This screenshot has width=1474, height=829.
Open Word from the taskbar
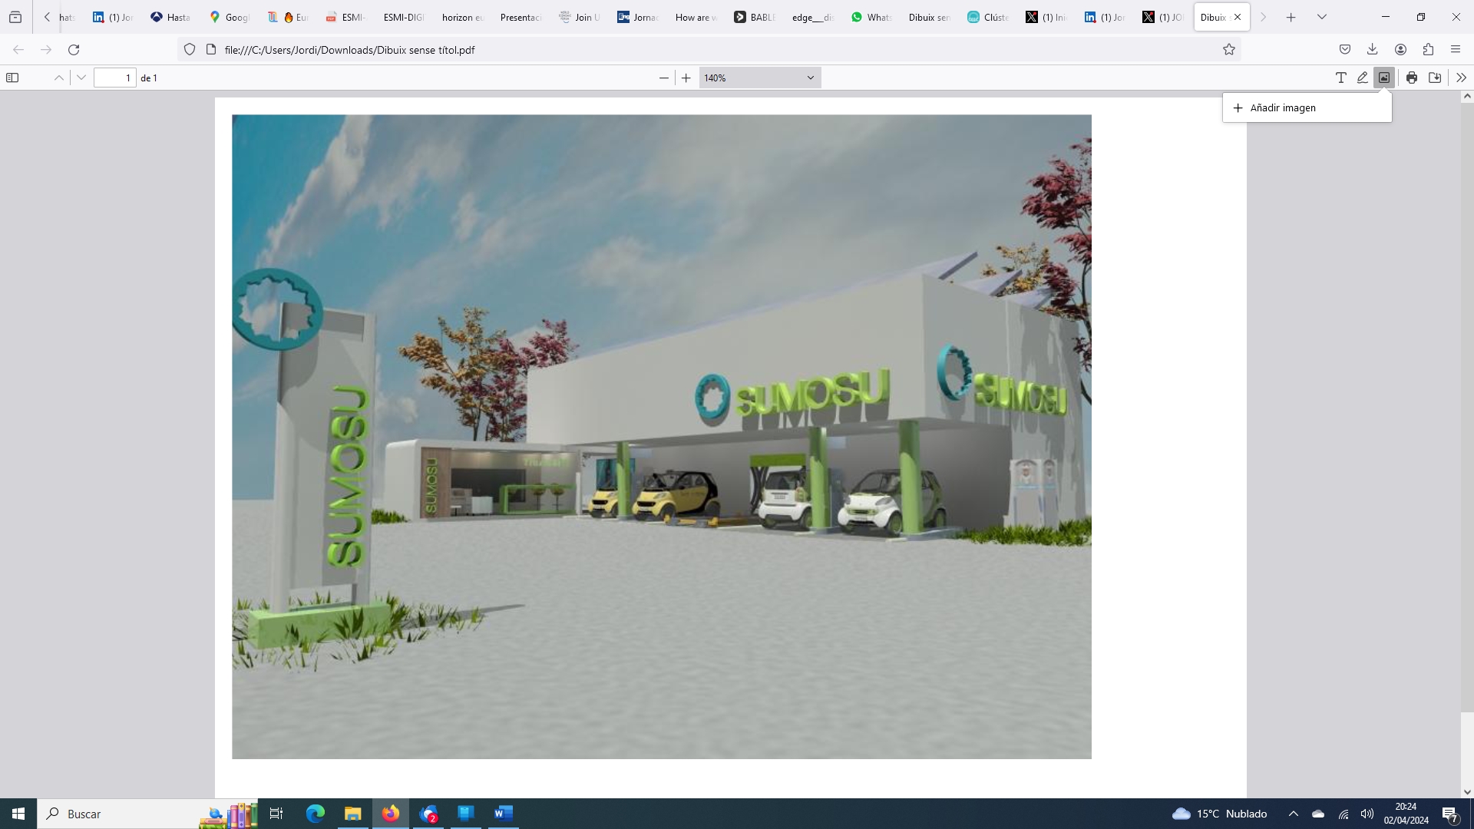[x=503, y=814]
